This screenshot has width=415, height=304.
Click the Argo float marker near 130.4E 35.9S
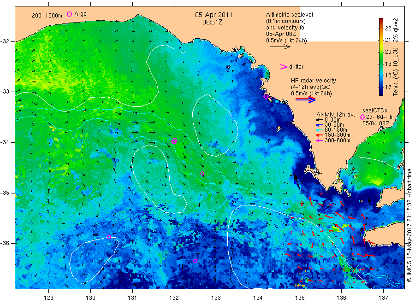point(109,237)
